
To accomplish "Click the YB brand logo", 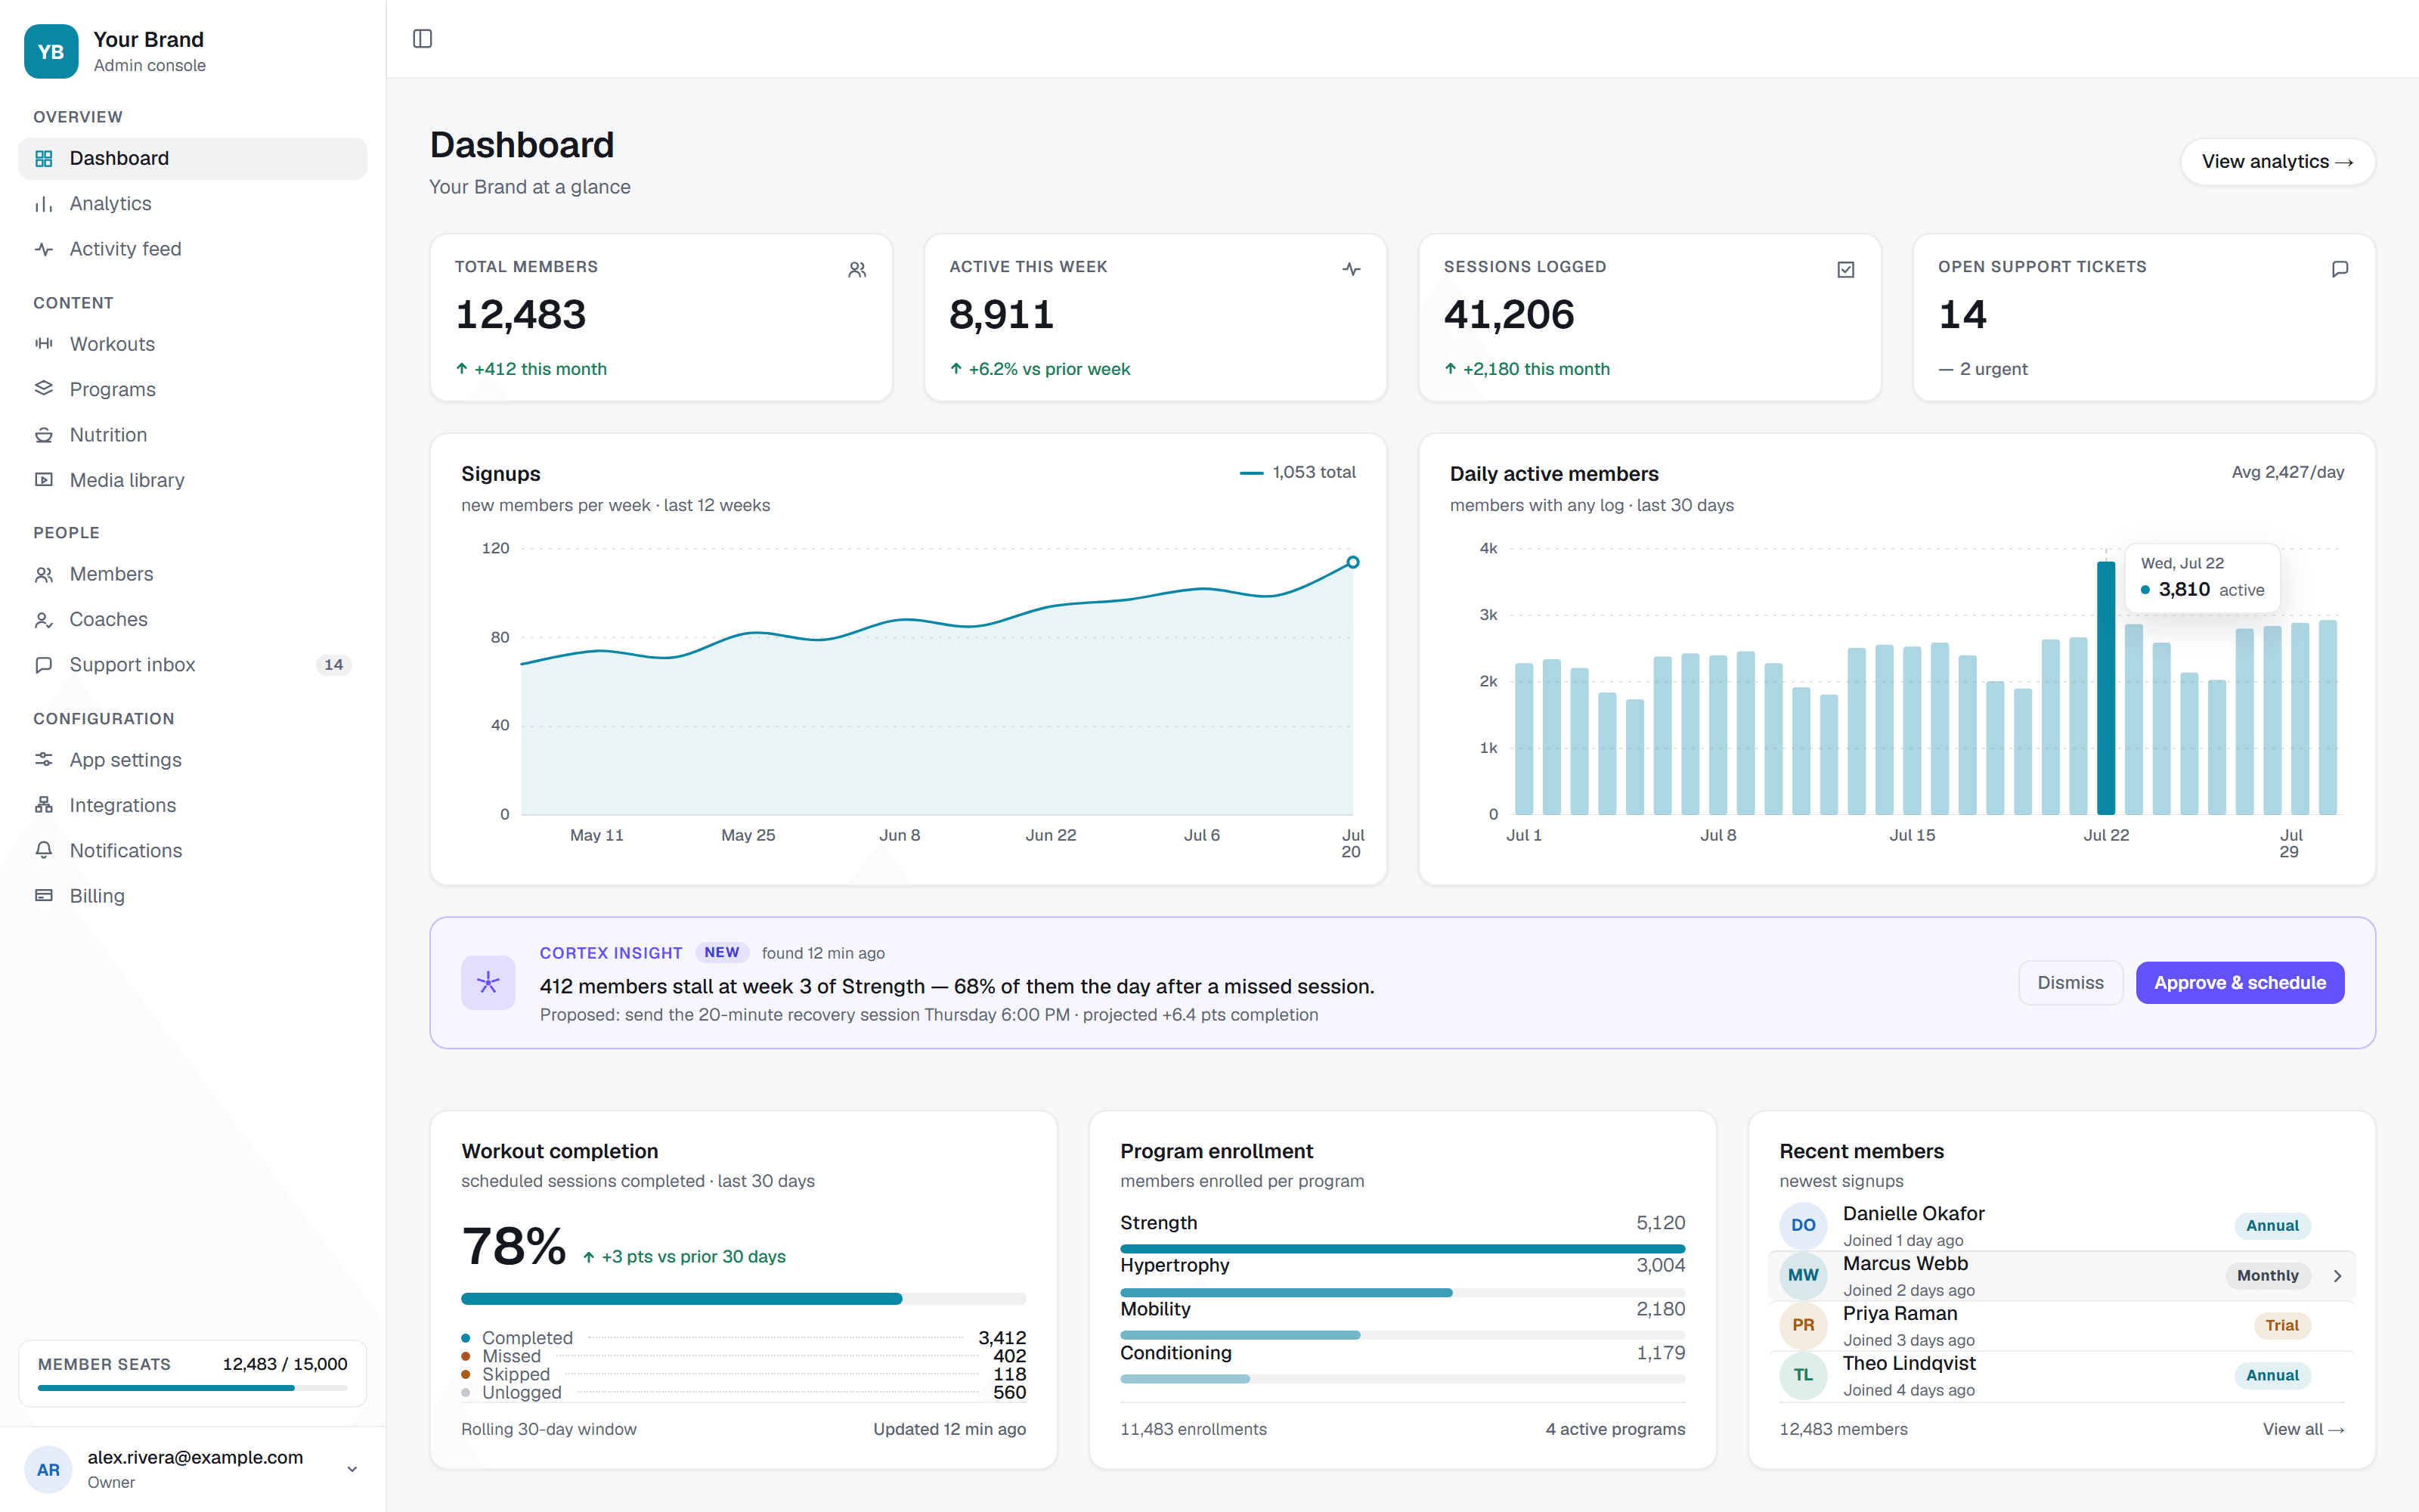I will 51,52.
